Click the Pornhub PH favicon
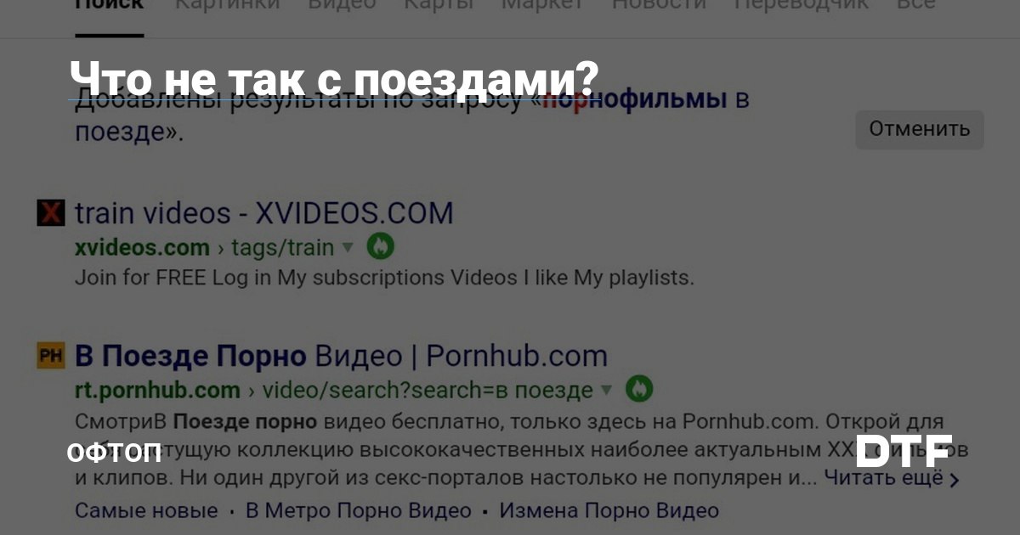Image resolution: width=1020 pixels, height=535 pixels. click(x=51, y=356)
